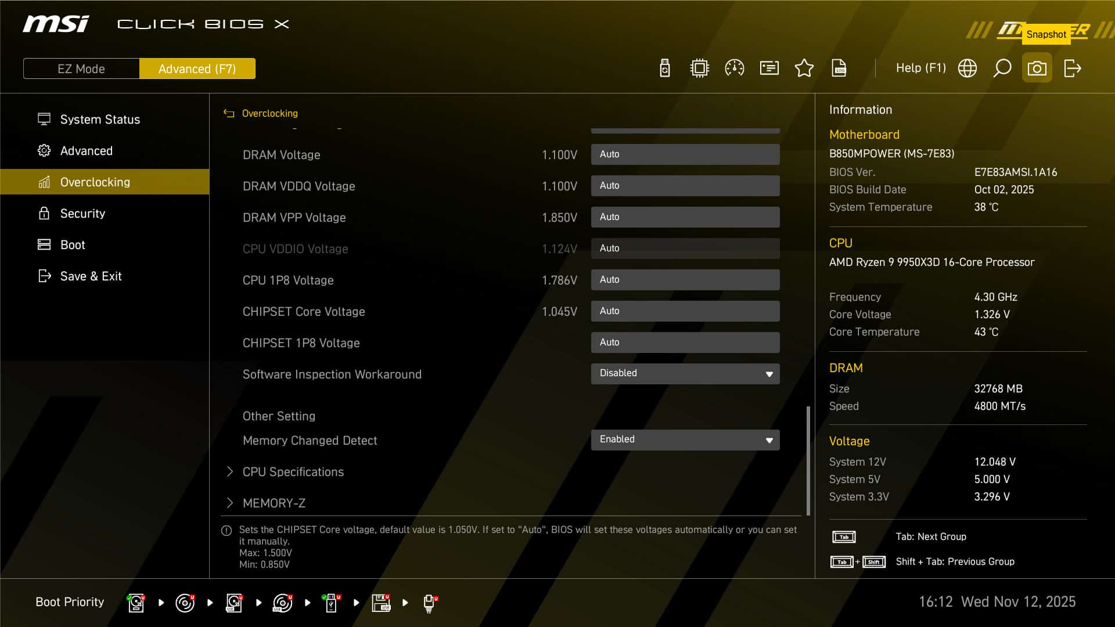Select the USB optical disc boot priority icon

[283, 603]
